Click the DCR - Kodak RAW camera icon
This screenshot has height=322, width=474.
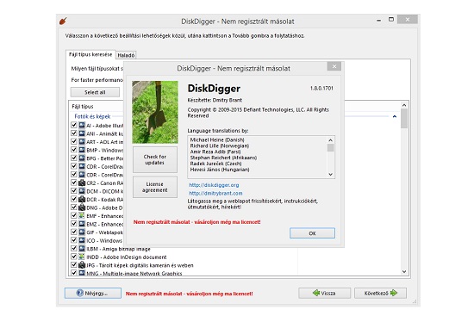(x=82, y=199)
